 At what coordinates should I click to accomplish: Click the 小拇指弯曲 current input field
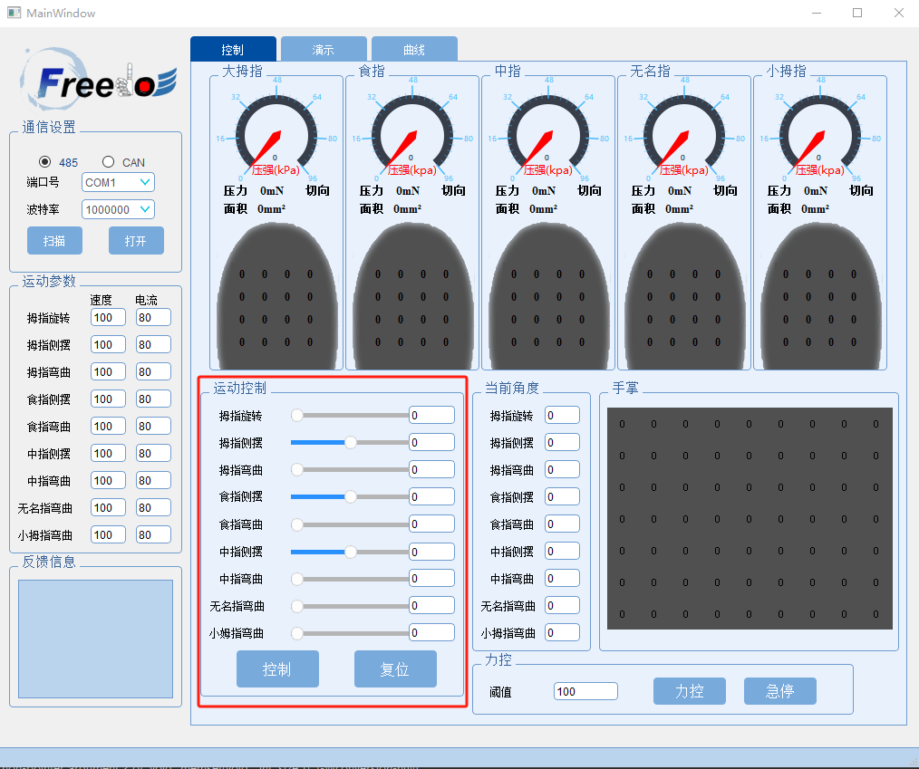[x=153, y=534]
